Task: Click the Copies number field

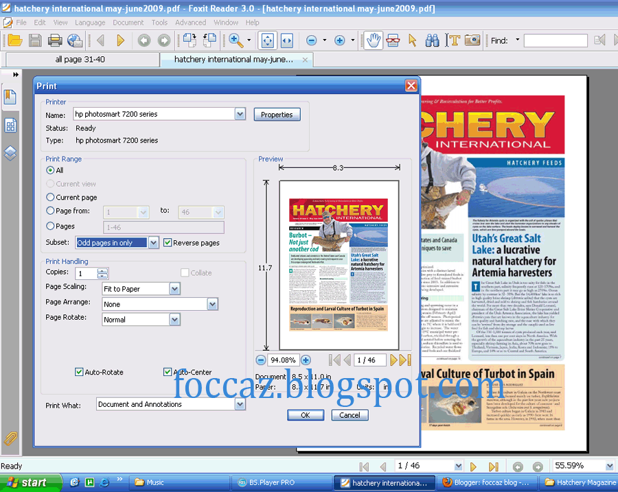Action: (87, 273)
